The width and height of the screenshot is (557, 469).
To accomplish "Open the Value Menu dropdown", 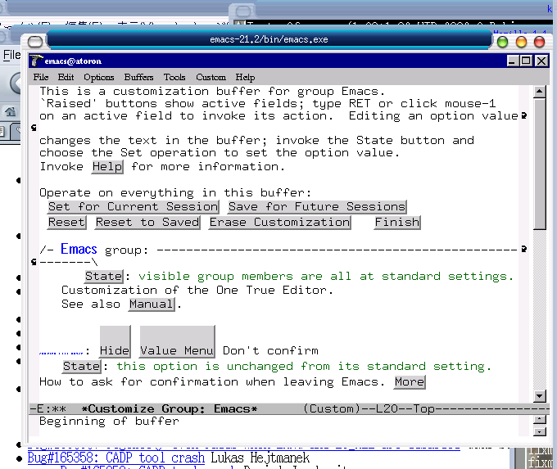I will (177, 341).
